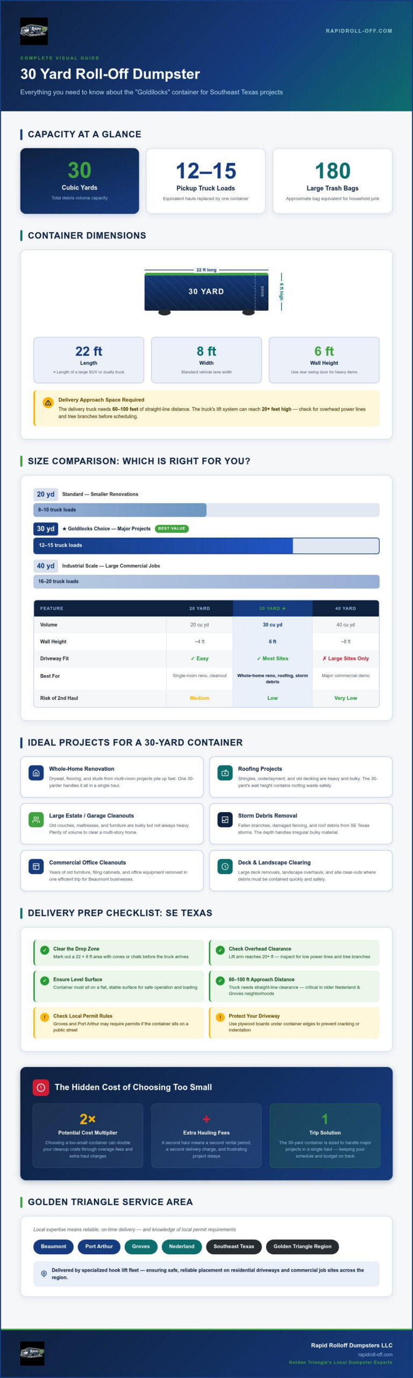Click the '✗ Large Sites Only' table cell
The image size is (413, 1378).
(346, 658)
